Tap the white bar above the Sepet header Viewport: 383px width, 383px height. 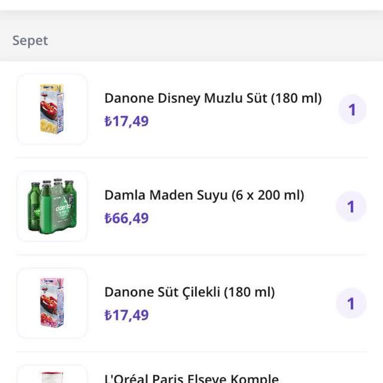tap(191, 5)
